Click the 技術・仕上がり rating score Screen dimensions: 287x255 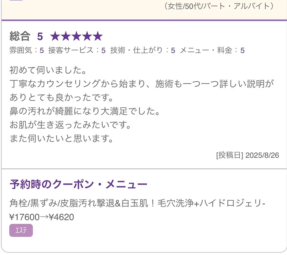[x=173, y=50]
